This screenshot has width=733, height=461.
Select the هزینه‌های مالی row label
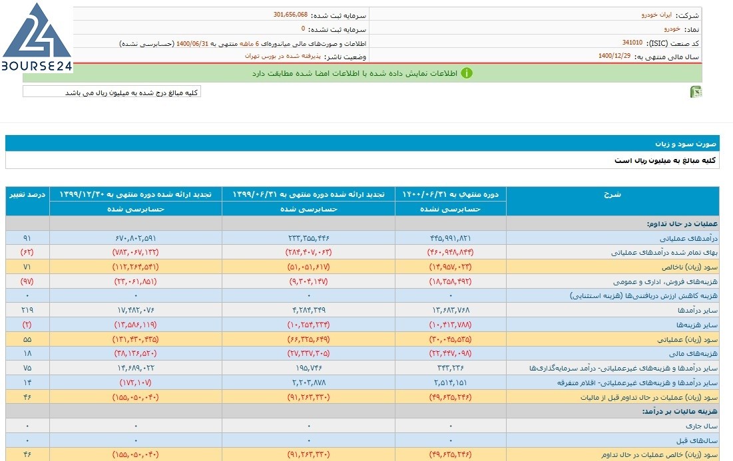click(x=693, y=354)
